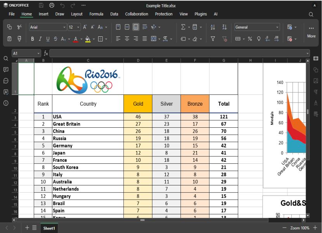This screenshot has height=233, width=322.
Task: Click the font color red A swatch
Action: [76, 39]
